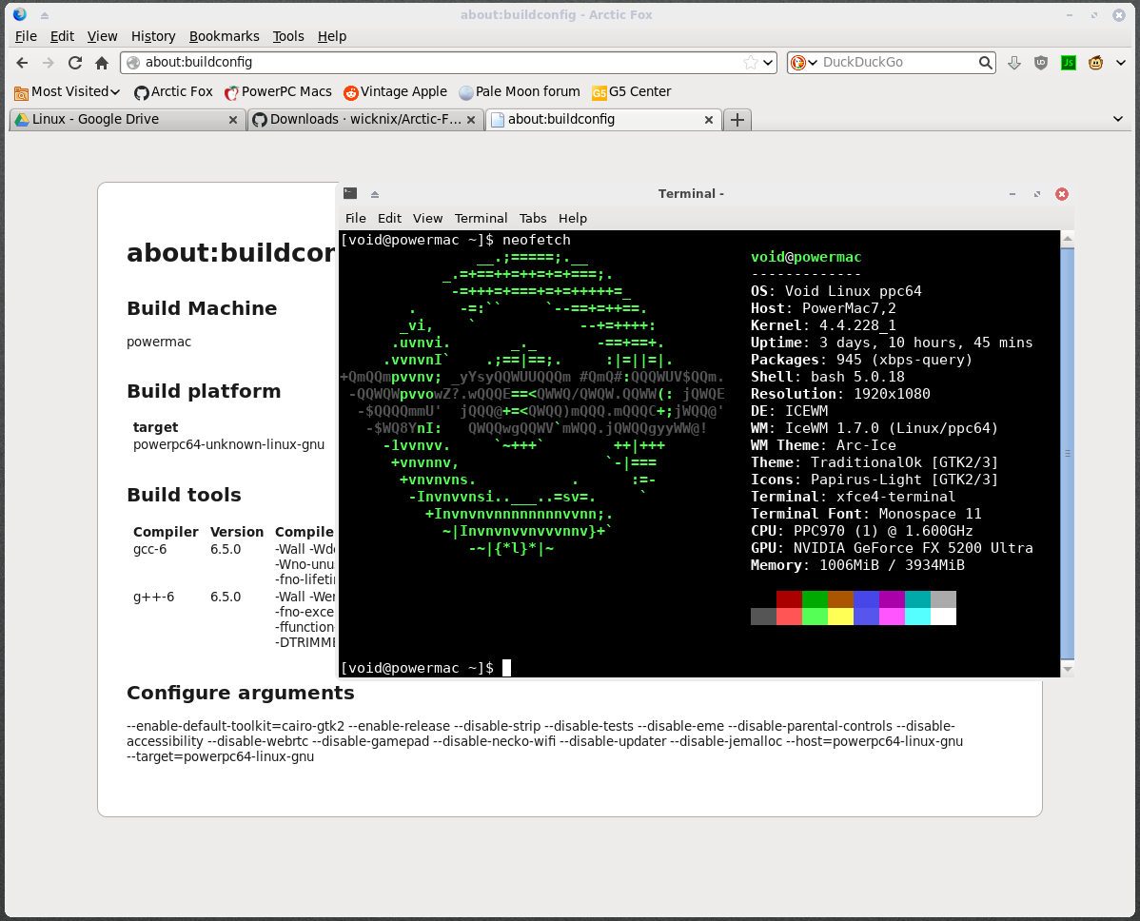Click the bright yellow neofetch color block
Image resolution: width=1140 pixels, height=921 pixels.
tap(840, 617)
